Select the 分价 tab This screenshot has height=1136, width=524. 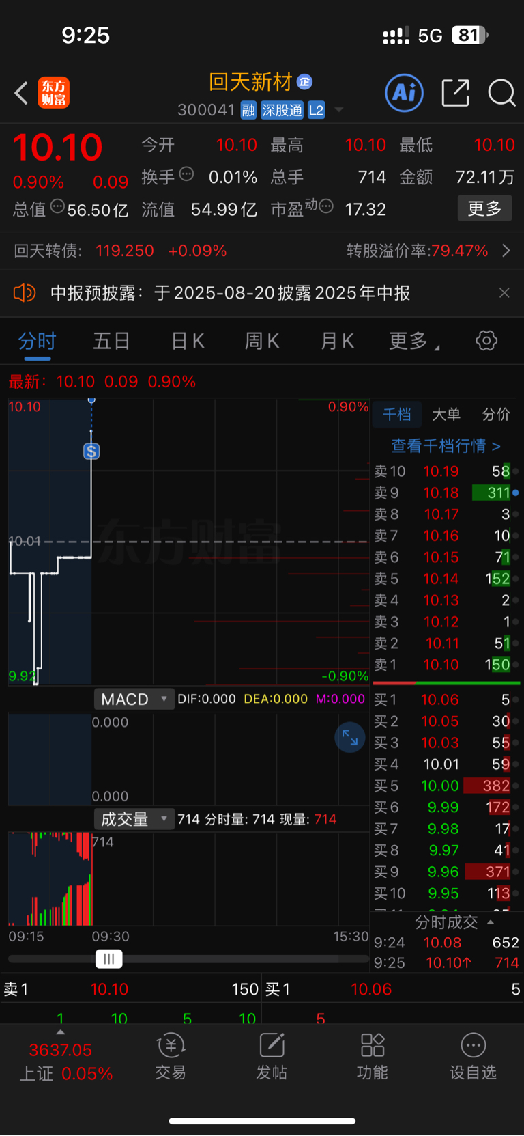pyautogui.click(x=496, y=414)
